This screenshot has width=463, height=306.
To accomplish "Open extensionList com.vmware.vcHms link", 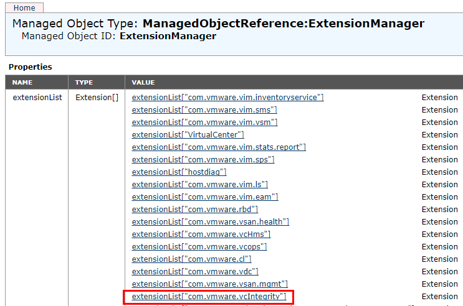I will click(x=201, y=234).
